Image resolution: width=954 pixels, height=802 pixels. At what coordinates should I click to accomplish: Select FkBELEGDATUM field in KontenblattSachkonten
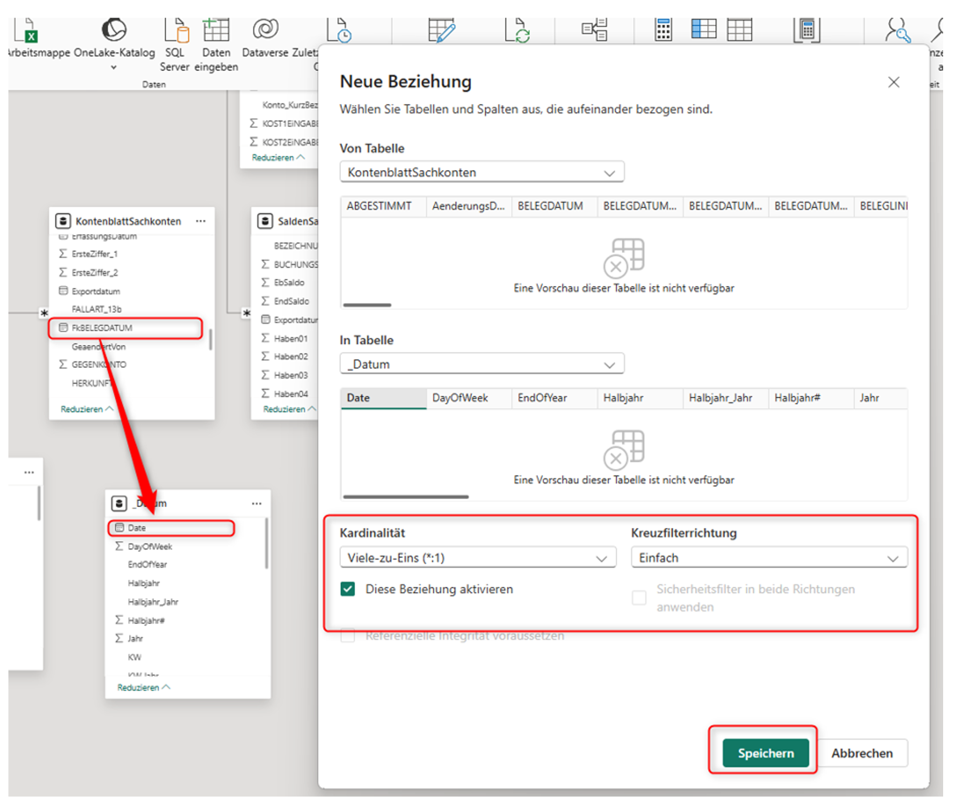126,328
